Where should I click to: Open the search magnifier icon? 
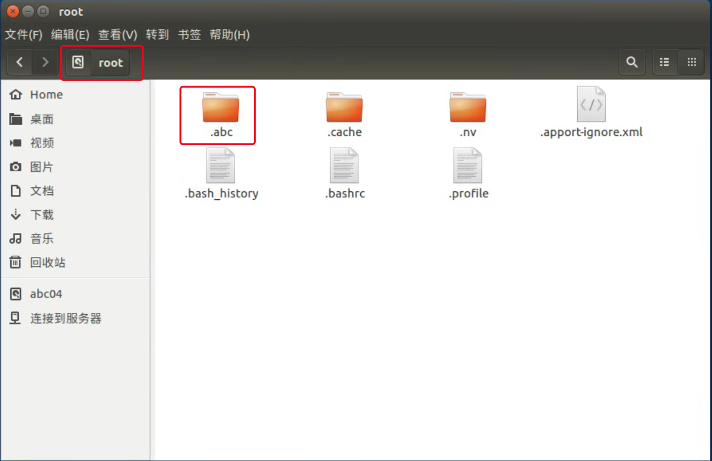[x=632, y=62]
